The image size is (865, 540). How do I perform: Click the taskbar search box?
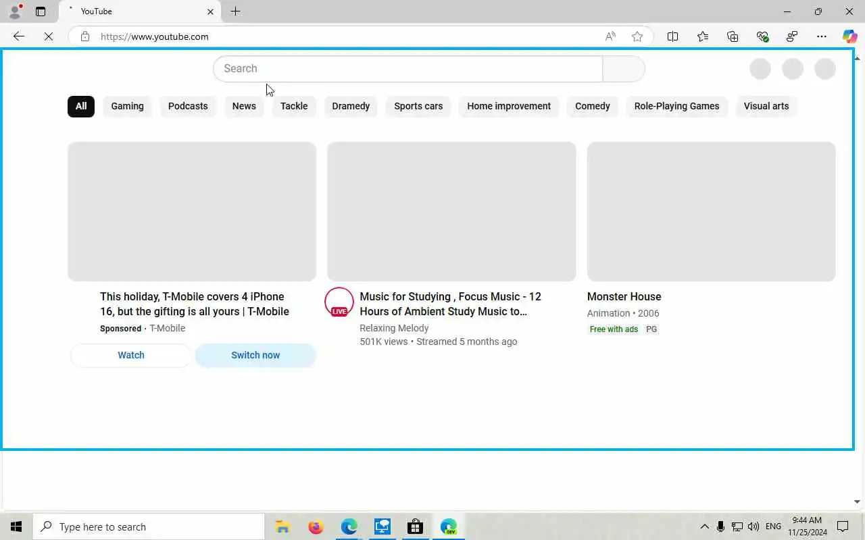(x=149, y=526)
